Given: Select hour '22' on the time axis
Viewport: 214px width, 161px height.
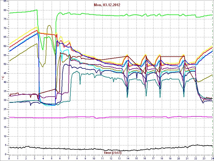Looking at the screenshot, I should [x=196, y=158].
